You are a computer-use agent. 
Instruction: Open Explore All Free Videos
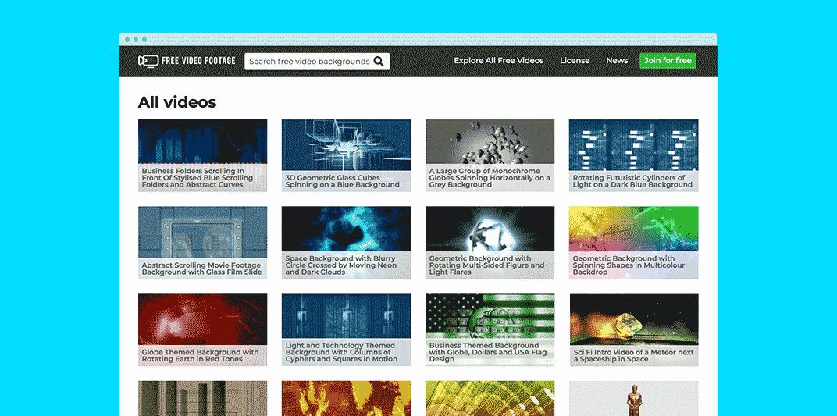pos(499,61)
